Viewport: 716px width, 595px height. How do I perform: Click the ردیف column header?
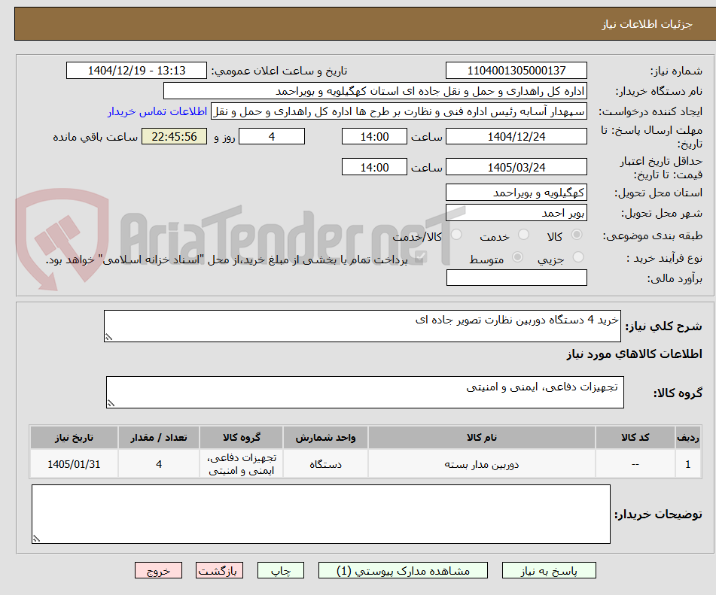(x=688, y=437)
